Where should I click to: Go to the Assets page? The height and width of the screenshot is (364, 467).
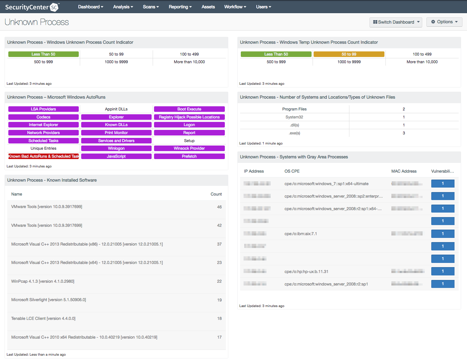pyautogui.click(x=208, y=7)
